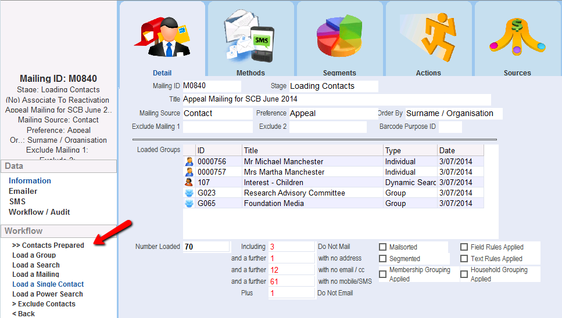Click the Contacts Prepared workflow step
This screenshot has width=562, height=318.
point(48,245)
